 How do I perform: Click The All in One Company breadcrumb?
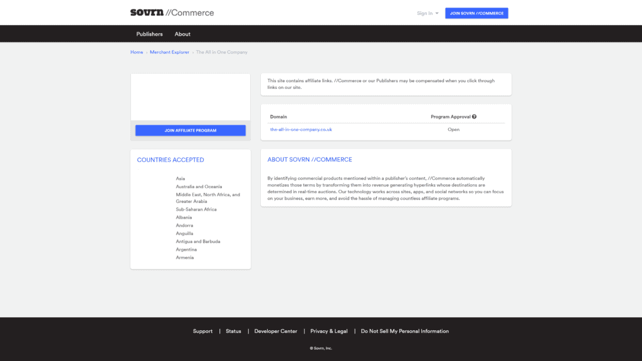tap(221, 52)
